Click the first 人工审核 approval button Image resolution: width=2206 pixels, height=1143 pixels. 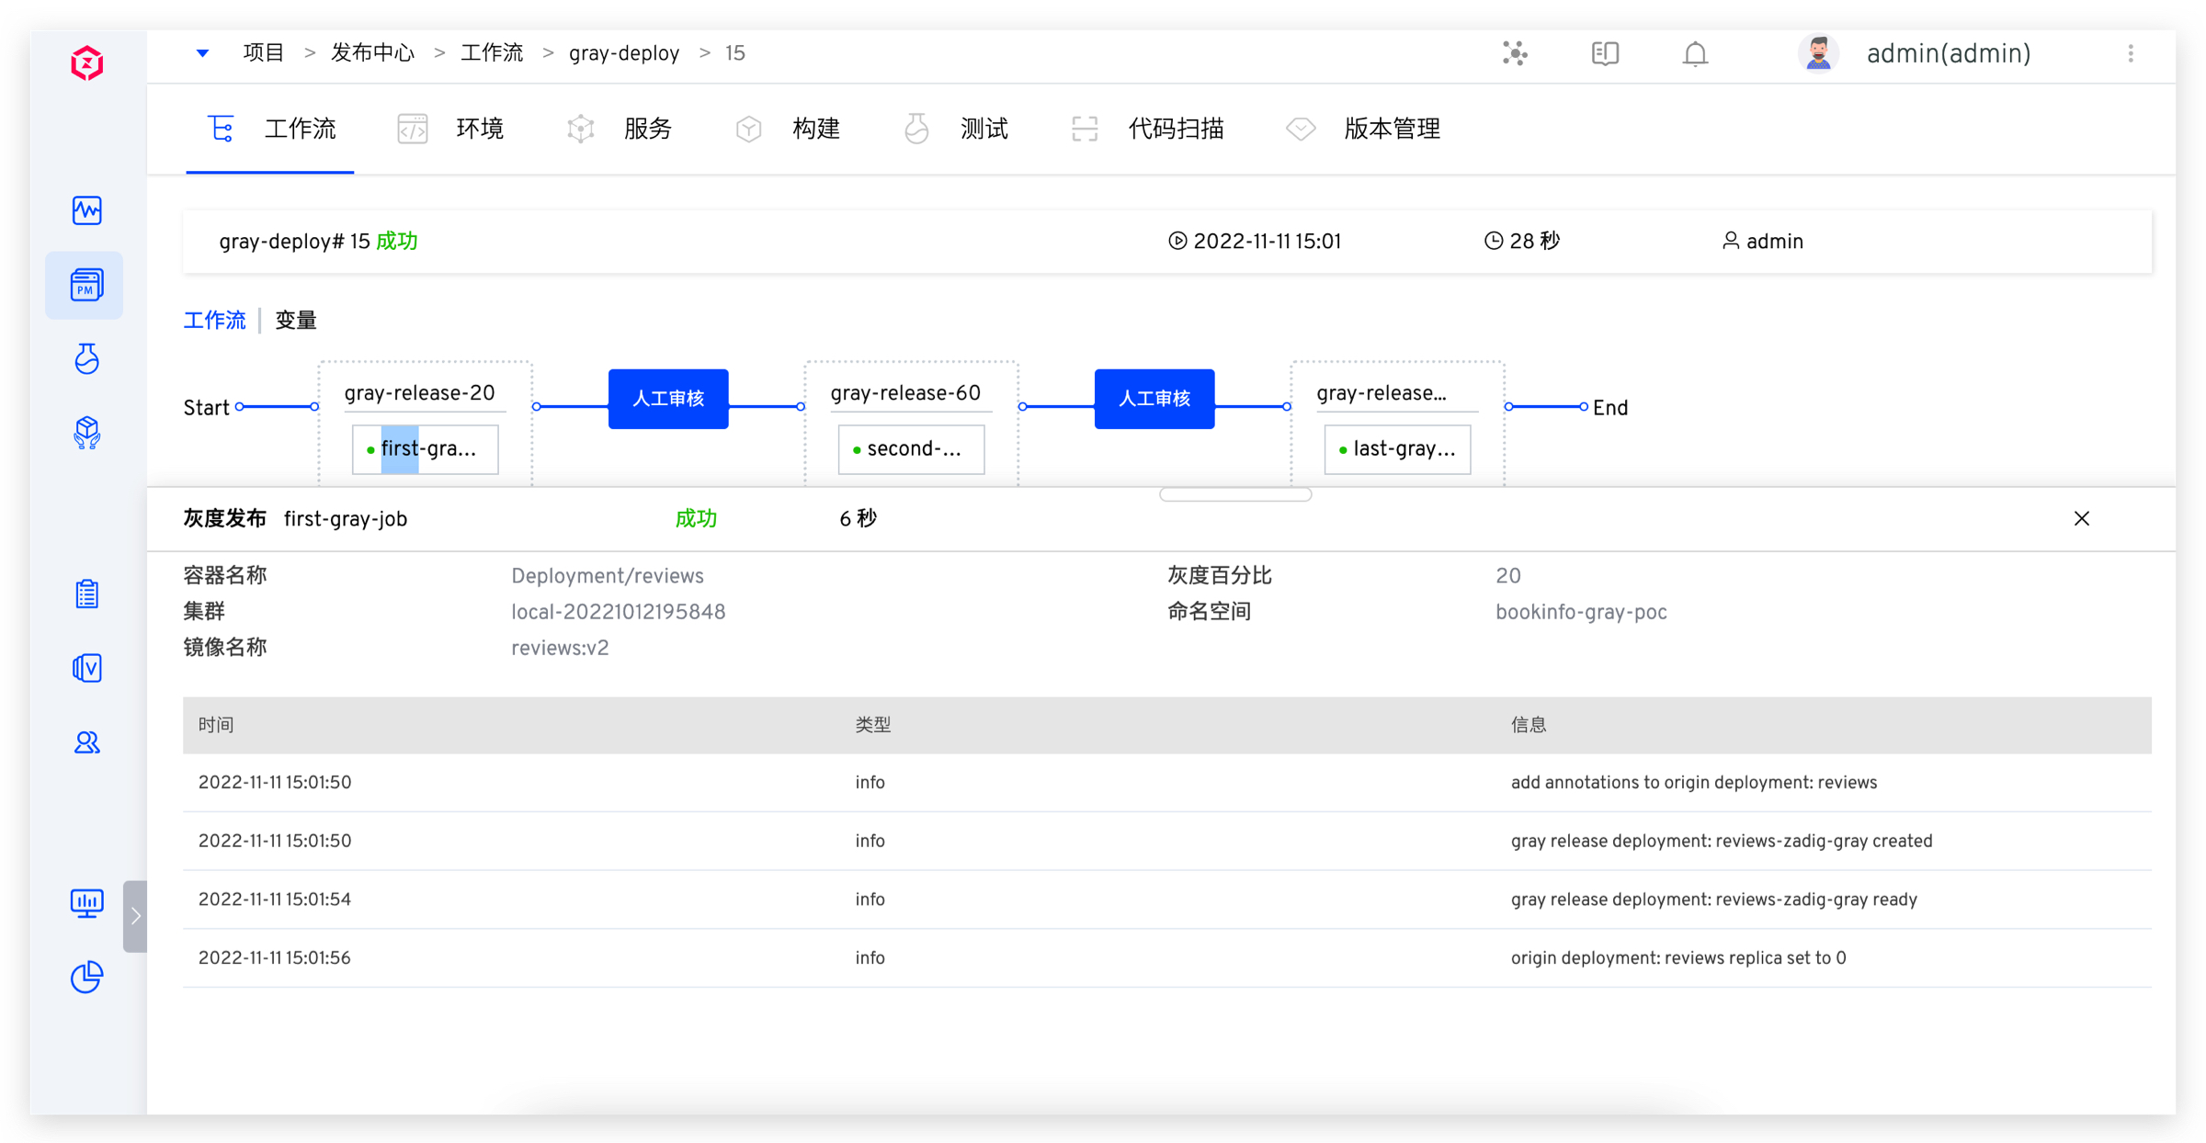[x=668, y=399]
